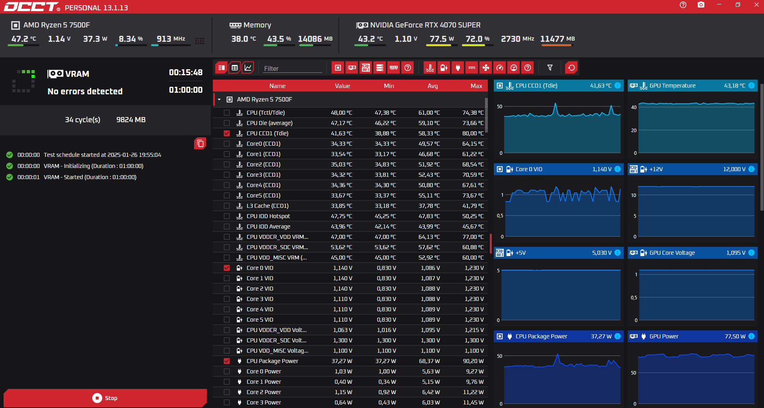The height and width of the screenshot is (408, 764).
Task: Sort sensors by the Max column header
Action: [476, 86]
